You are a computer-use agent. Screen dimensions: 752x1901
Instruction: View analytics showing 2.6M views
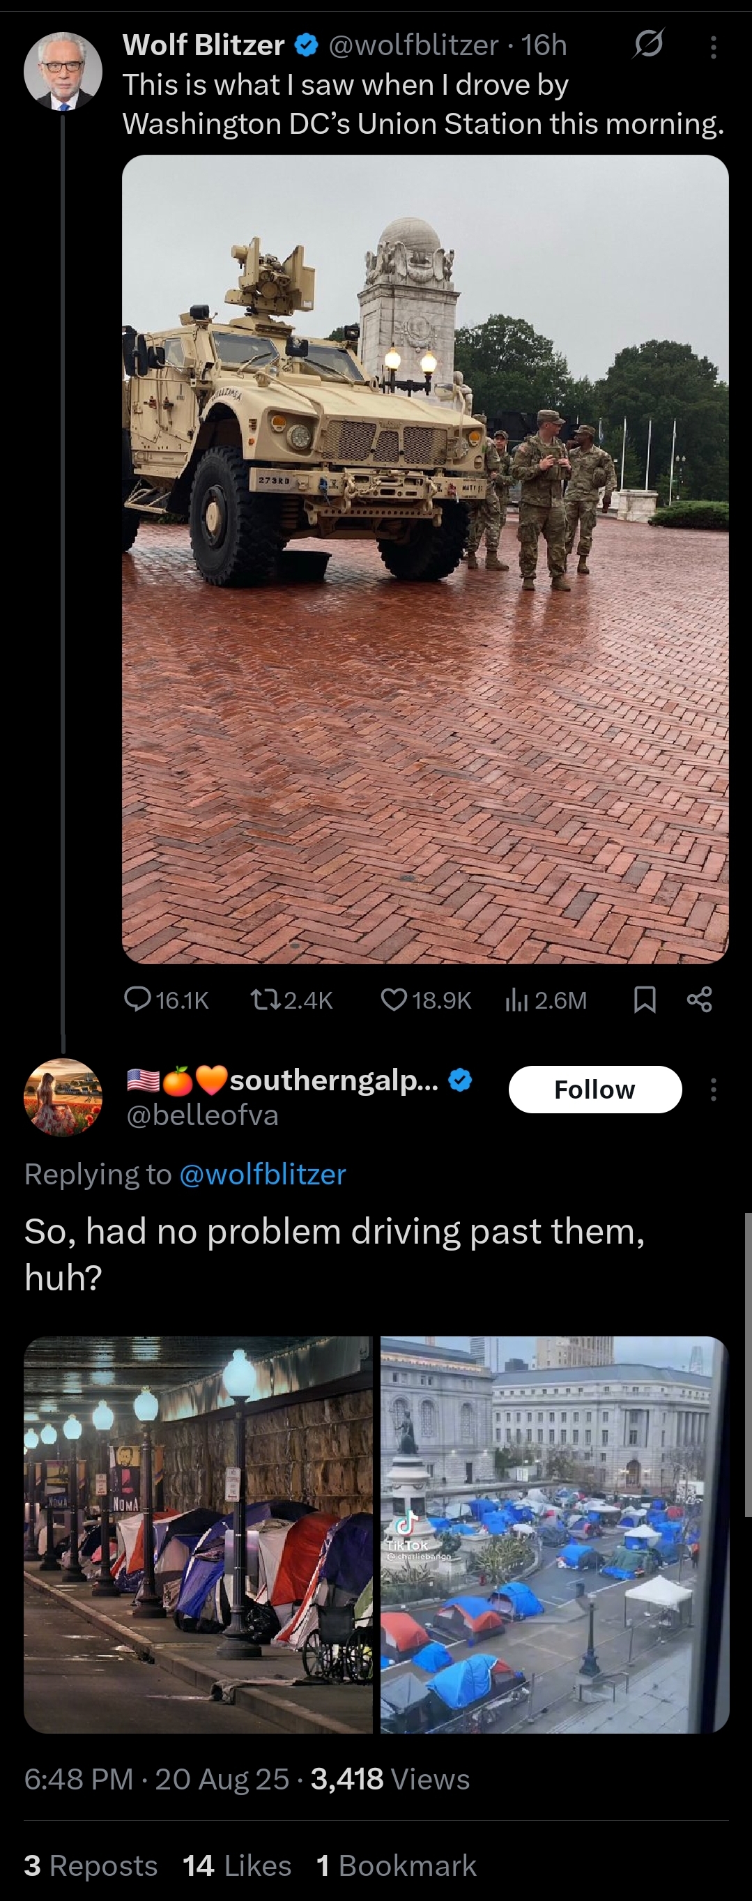546,1000
